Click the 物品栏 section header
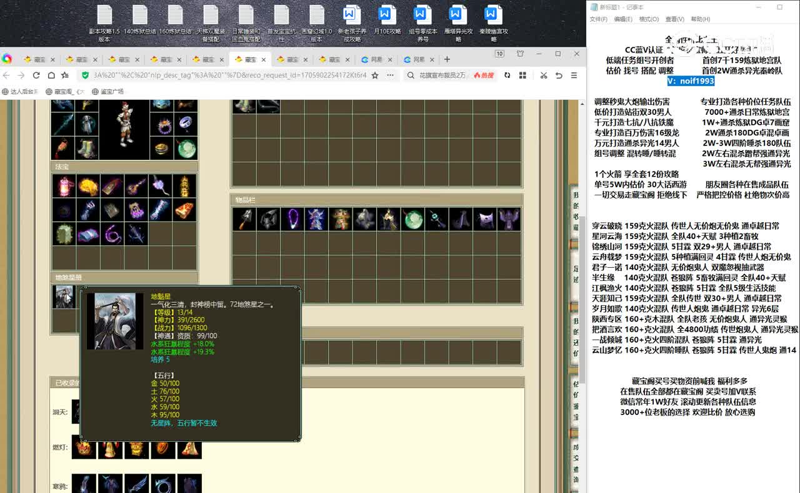Image resolution: width=800 pixels, height=493 pixels. point(376,200)
